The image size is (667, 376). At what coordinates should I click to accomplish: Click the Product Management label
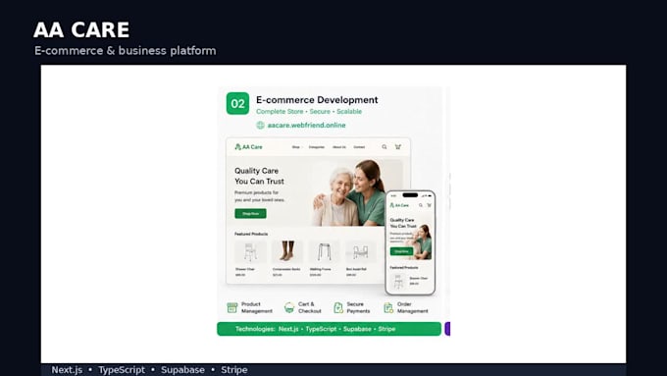[257, 307]
